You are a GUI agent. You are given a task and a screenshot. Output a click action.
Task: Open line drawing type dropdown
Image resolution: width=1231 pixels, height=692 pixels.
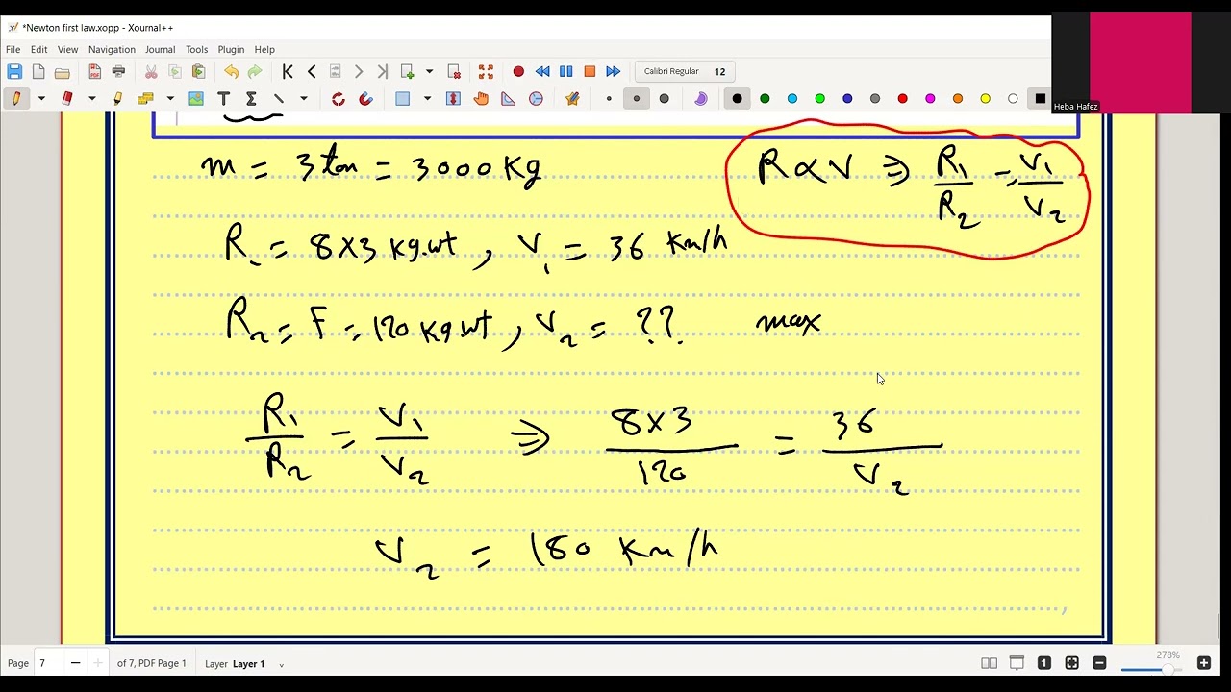coord(303,98)
